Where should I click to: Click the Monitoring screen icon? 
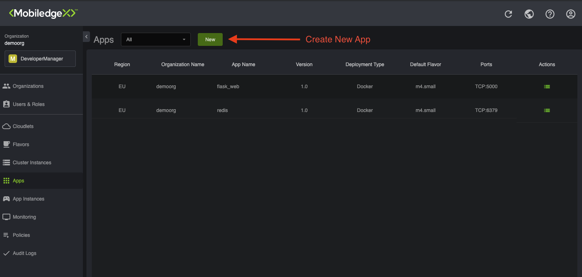[x=6, y=217]
